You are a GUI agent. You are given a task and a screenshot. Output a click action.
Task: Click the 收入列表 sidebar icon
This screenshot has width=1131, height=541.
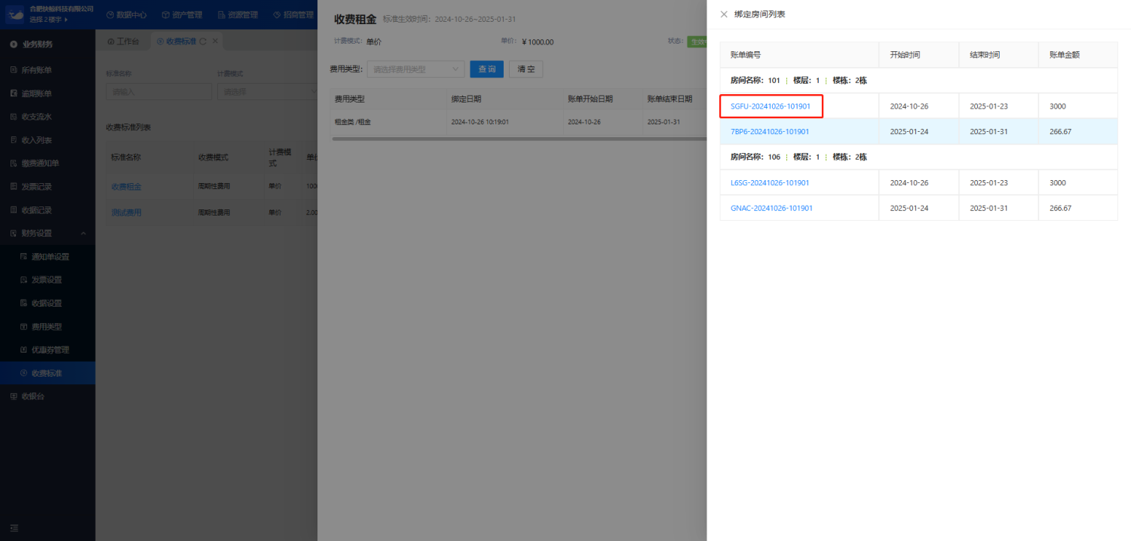tap(14, 140)
